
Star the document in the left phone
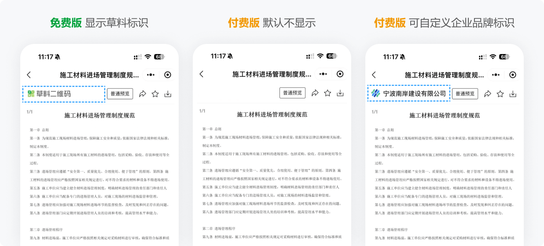(155, 94)
